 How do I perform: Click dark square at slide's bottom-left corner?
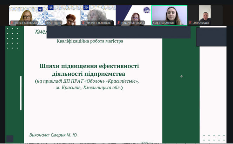click(10, 138)
